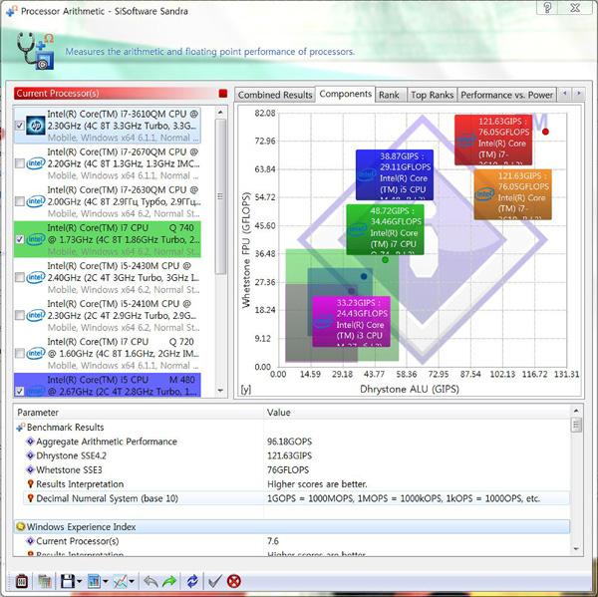Check the i5-2430M processor checkbox
Viewport: 598px width, 597px height.
click(20, 277)
